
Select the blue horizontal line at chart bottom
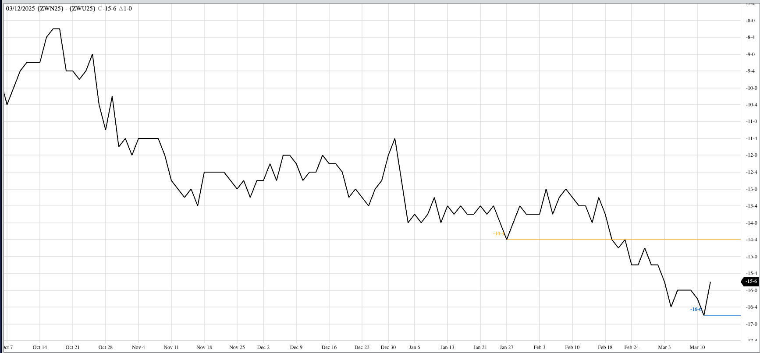(x=723, y=315)
